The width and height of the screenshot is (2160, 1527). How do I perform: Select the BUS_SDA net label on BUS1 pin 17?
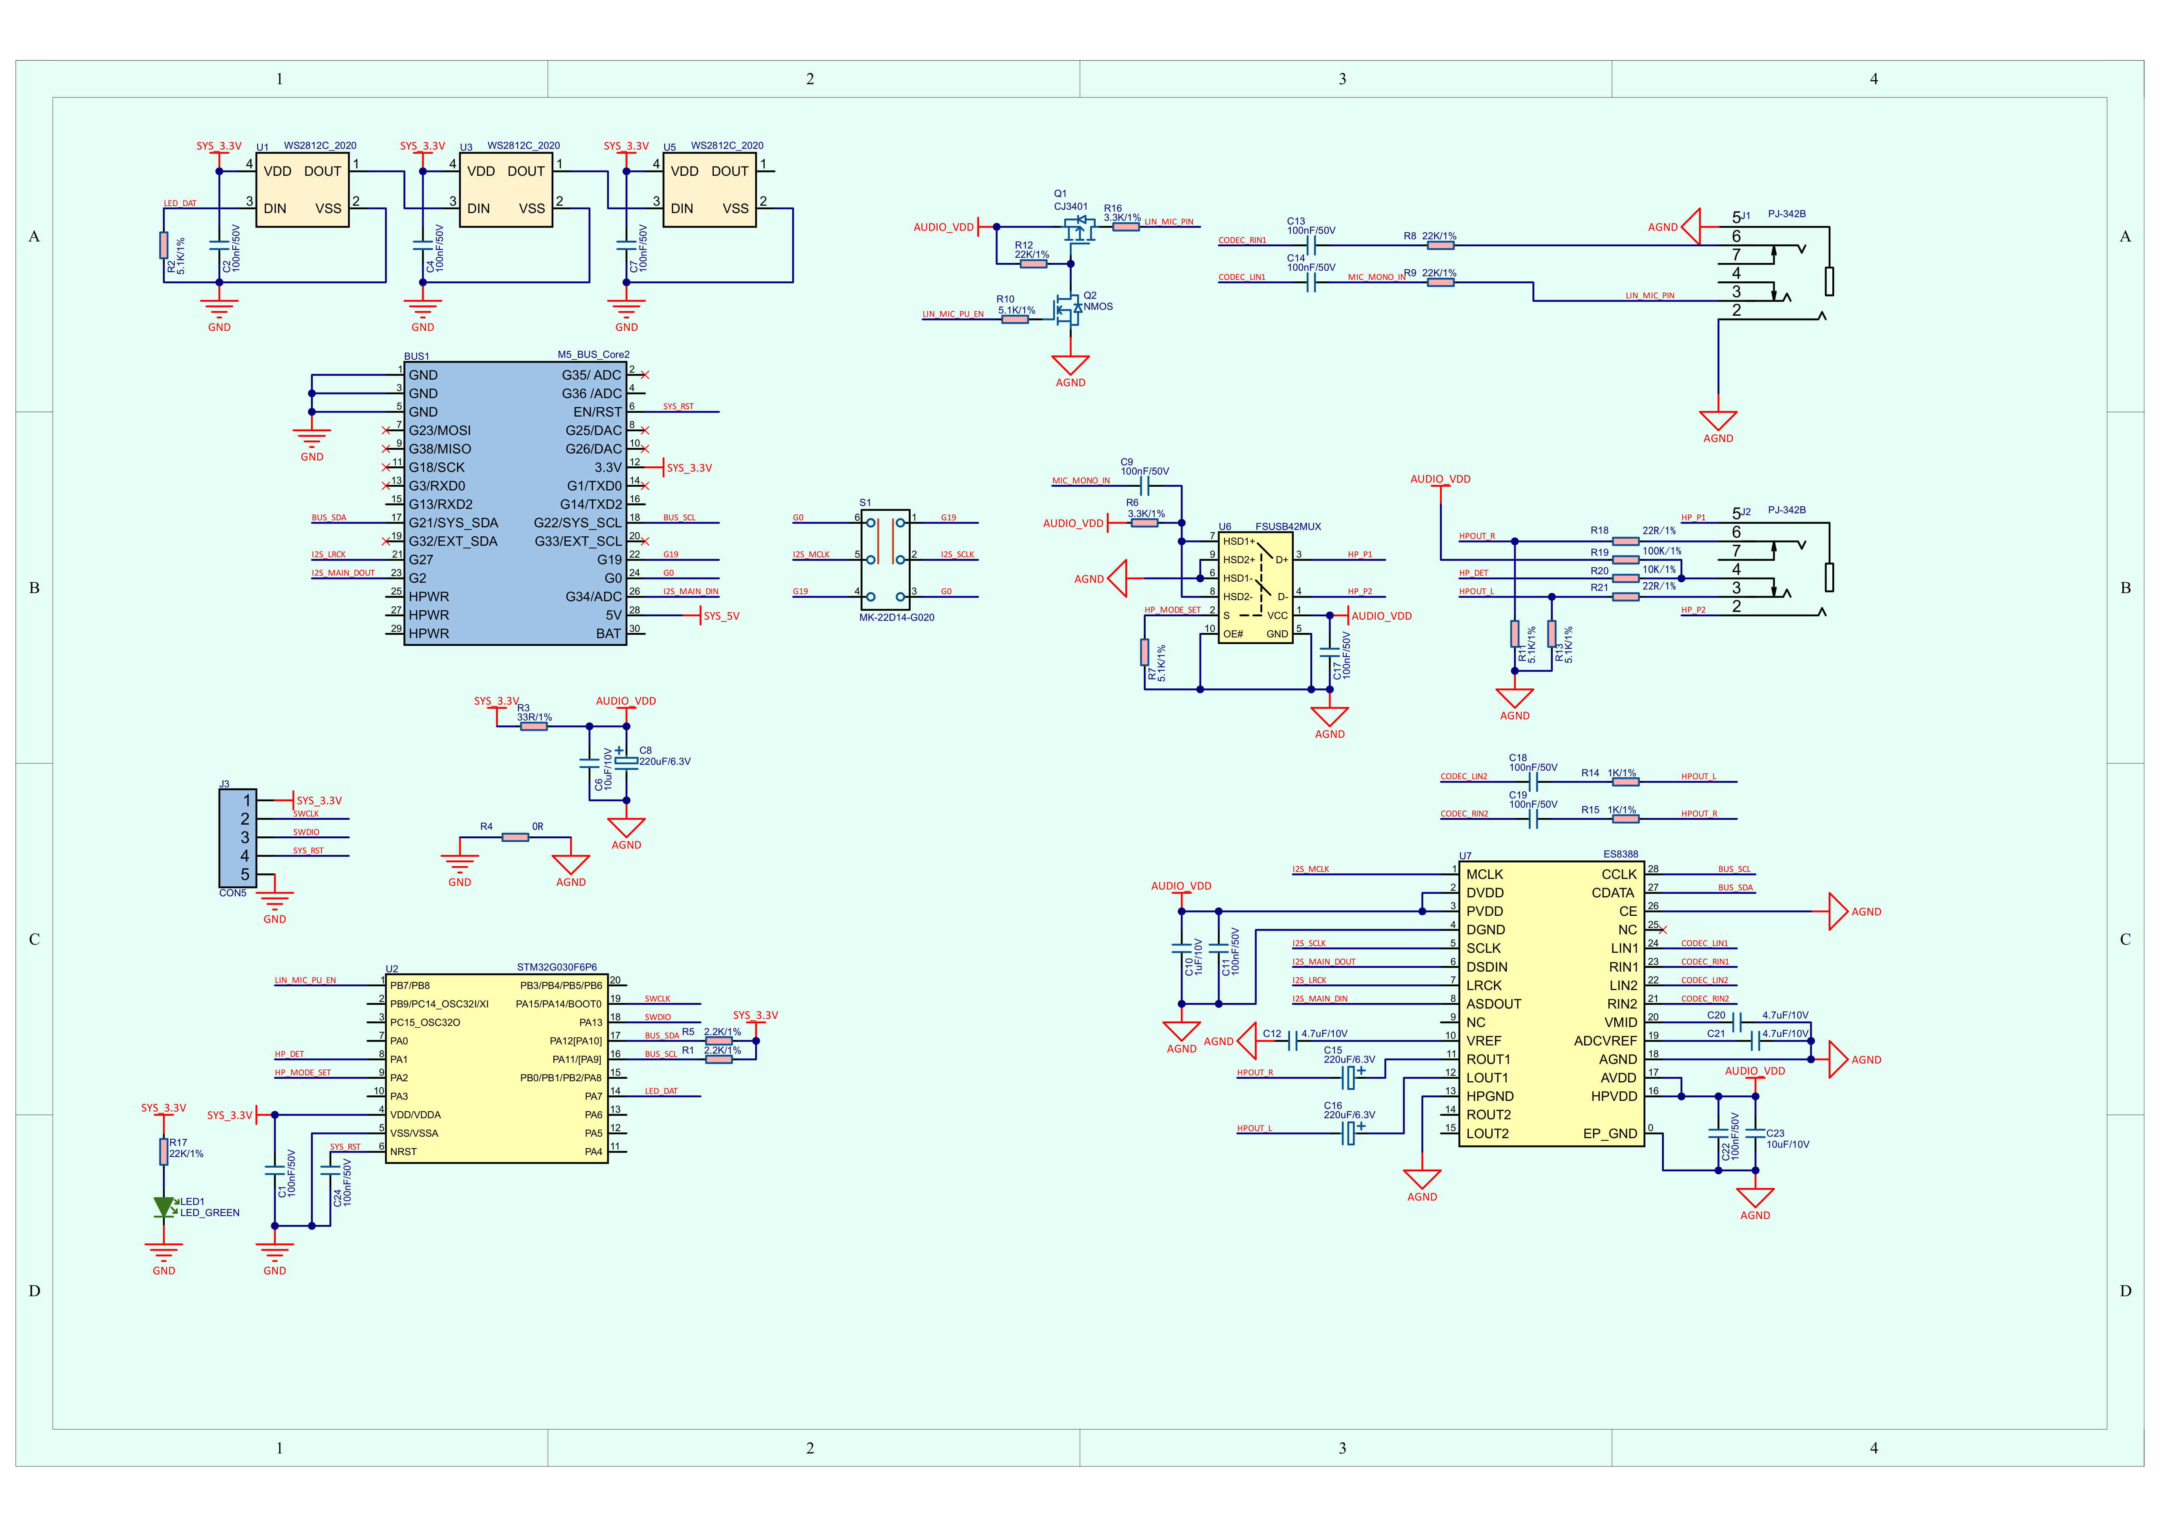pyautogui.click(x=329, y=518)
